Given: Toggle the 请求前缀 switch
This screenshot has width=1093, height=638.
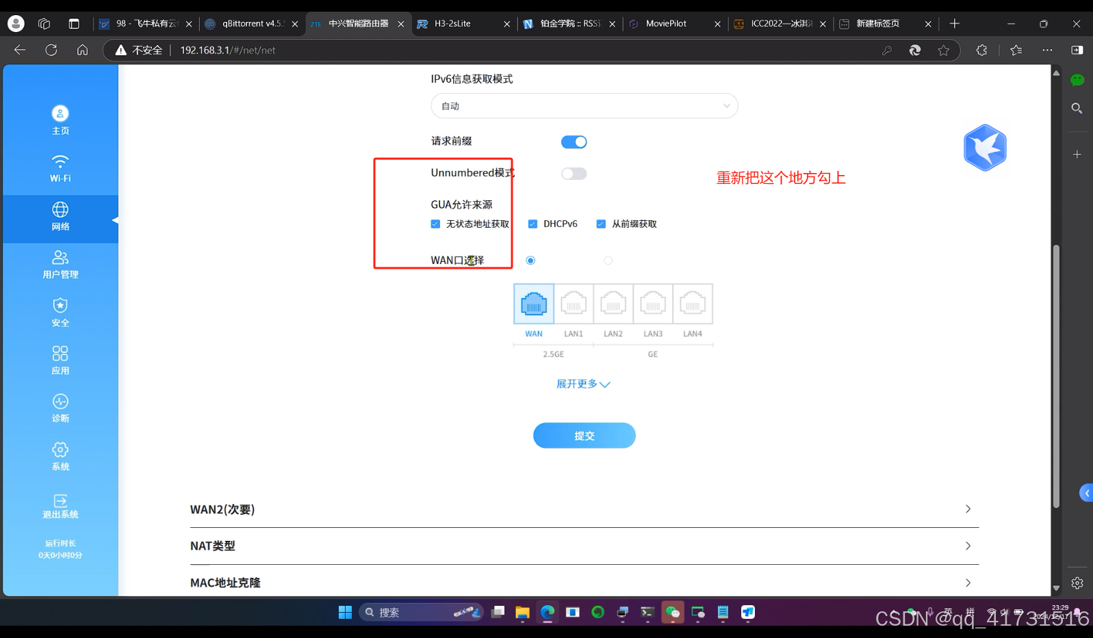Looking at the screenshot, I should pos(574,142).
